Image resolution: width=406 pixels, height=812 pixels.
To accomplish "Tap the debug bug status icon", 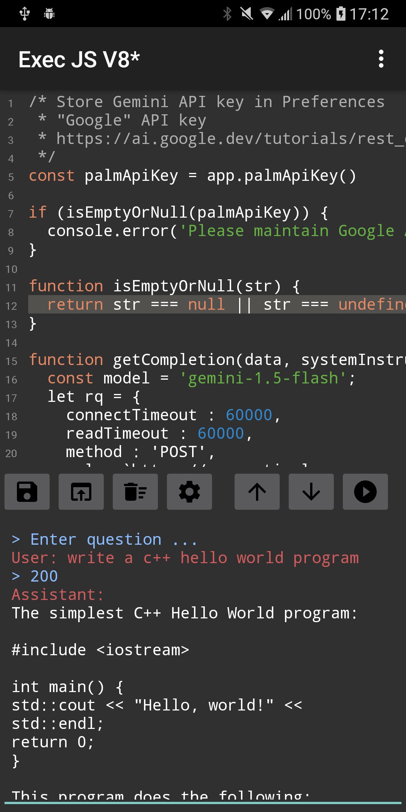I will click(x=49, y=14).
